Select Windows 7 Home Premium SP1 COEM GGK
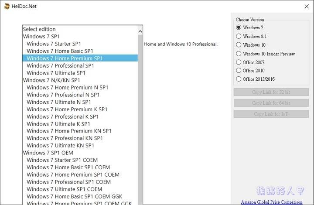 [x=80, y=203]
